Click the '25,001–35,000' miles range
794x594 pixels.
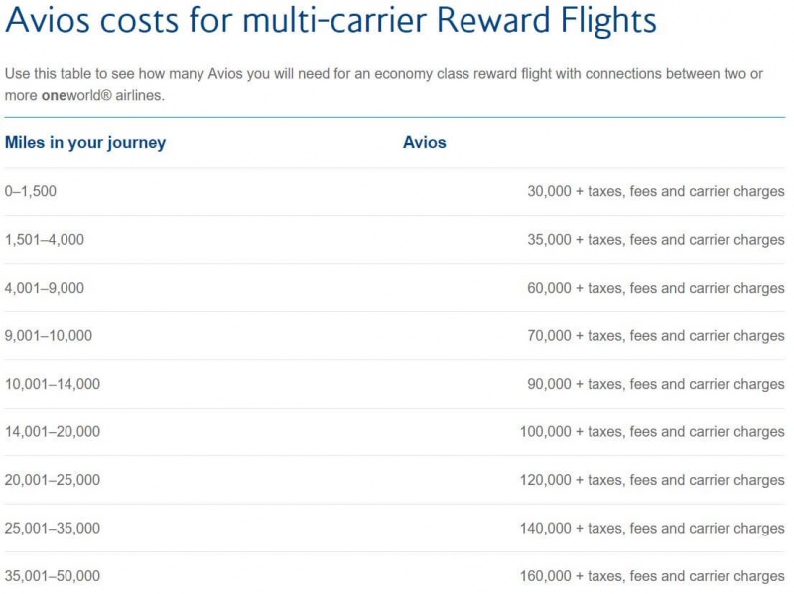53,529
